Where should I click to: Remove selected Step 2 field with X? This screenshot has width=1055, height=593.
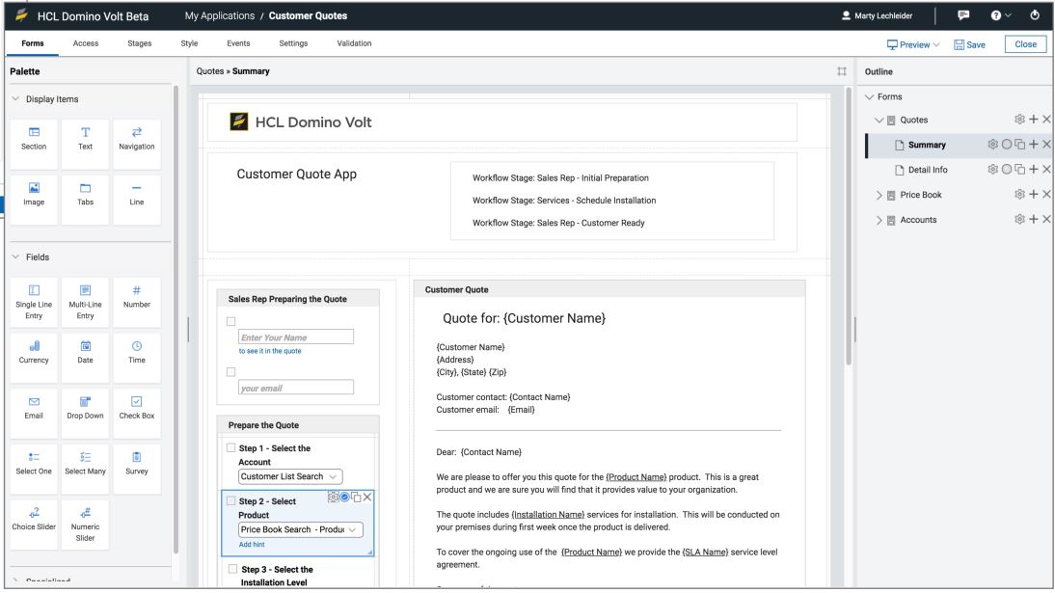pyautogui.click(x=367, y=497)
